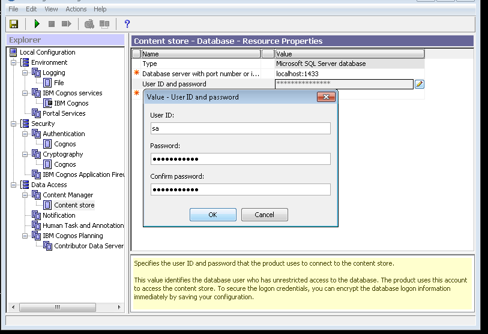
Task: Click the pencil edit icon for User ID and password
Action: [419, 85]
